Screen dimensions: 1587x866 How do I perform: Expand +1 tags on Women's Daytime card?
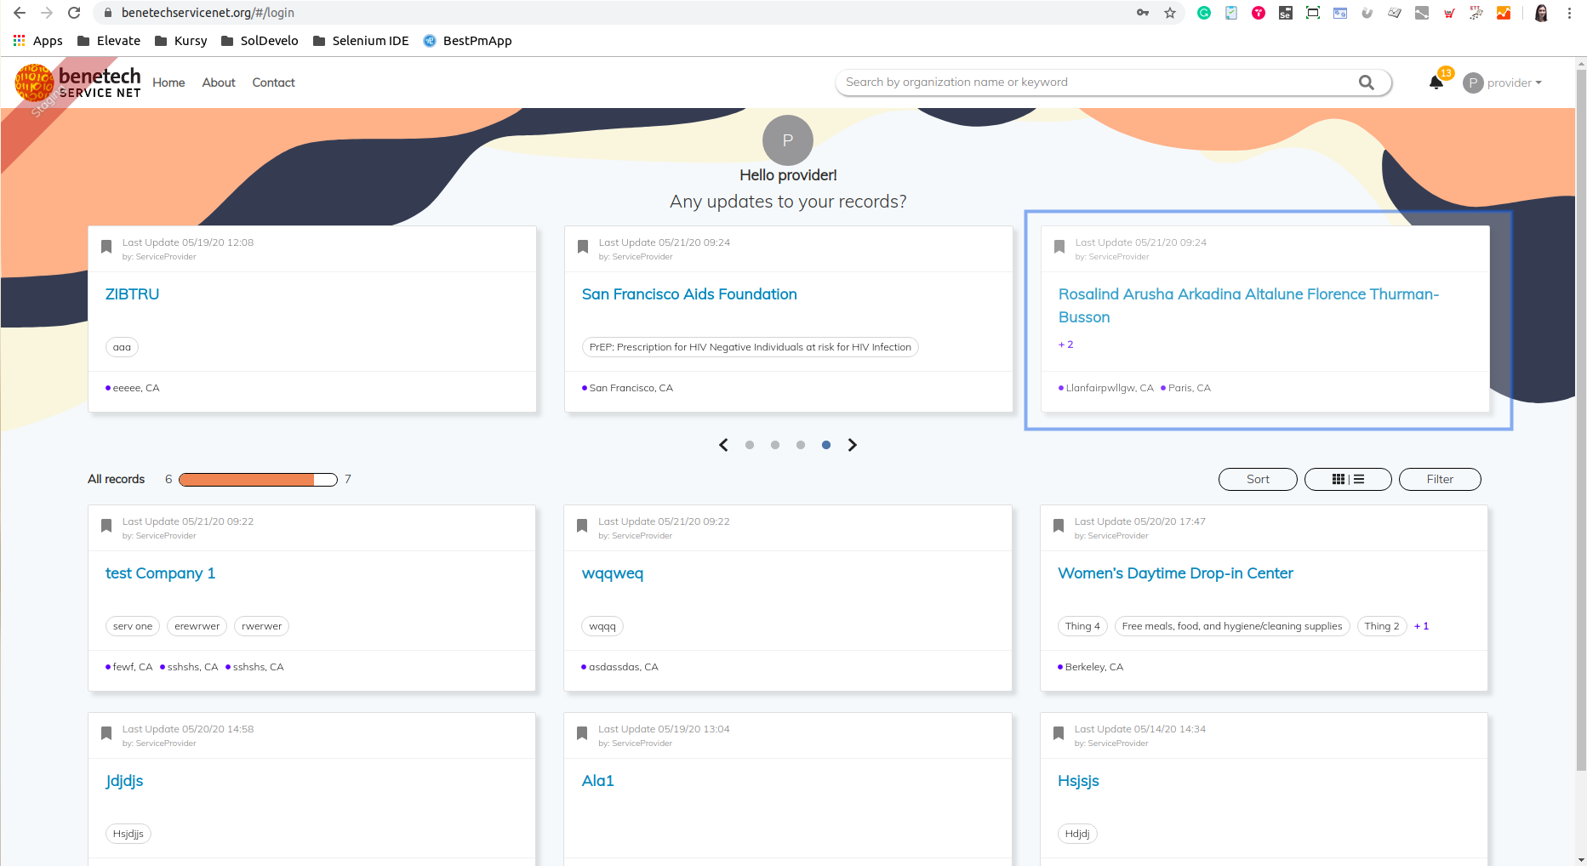pos(1421,626)
